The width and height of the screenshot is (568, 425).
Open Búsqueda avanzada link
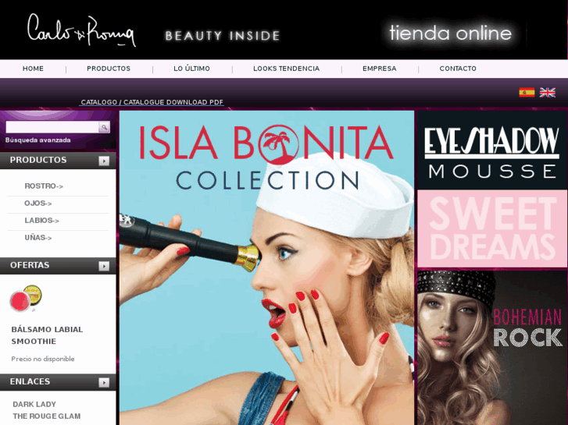38,140
